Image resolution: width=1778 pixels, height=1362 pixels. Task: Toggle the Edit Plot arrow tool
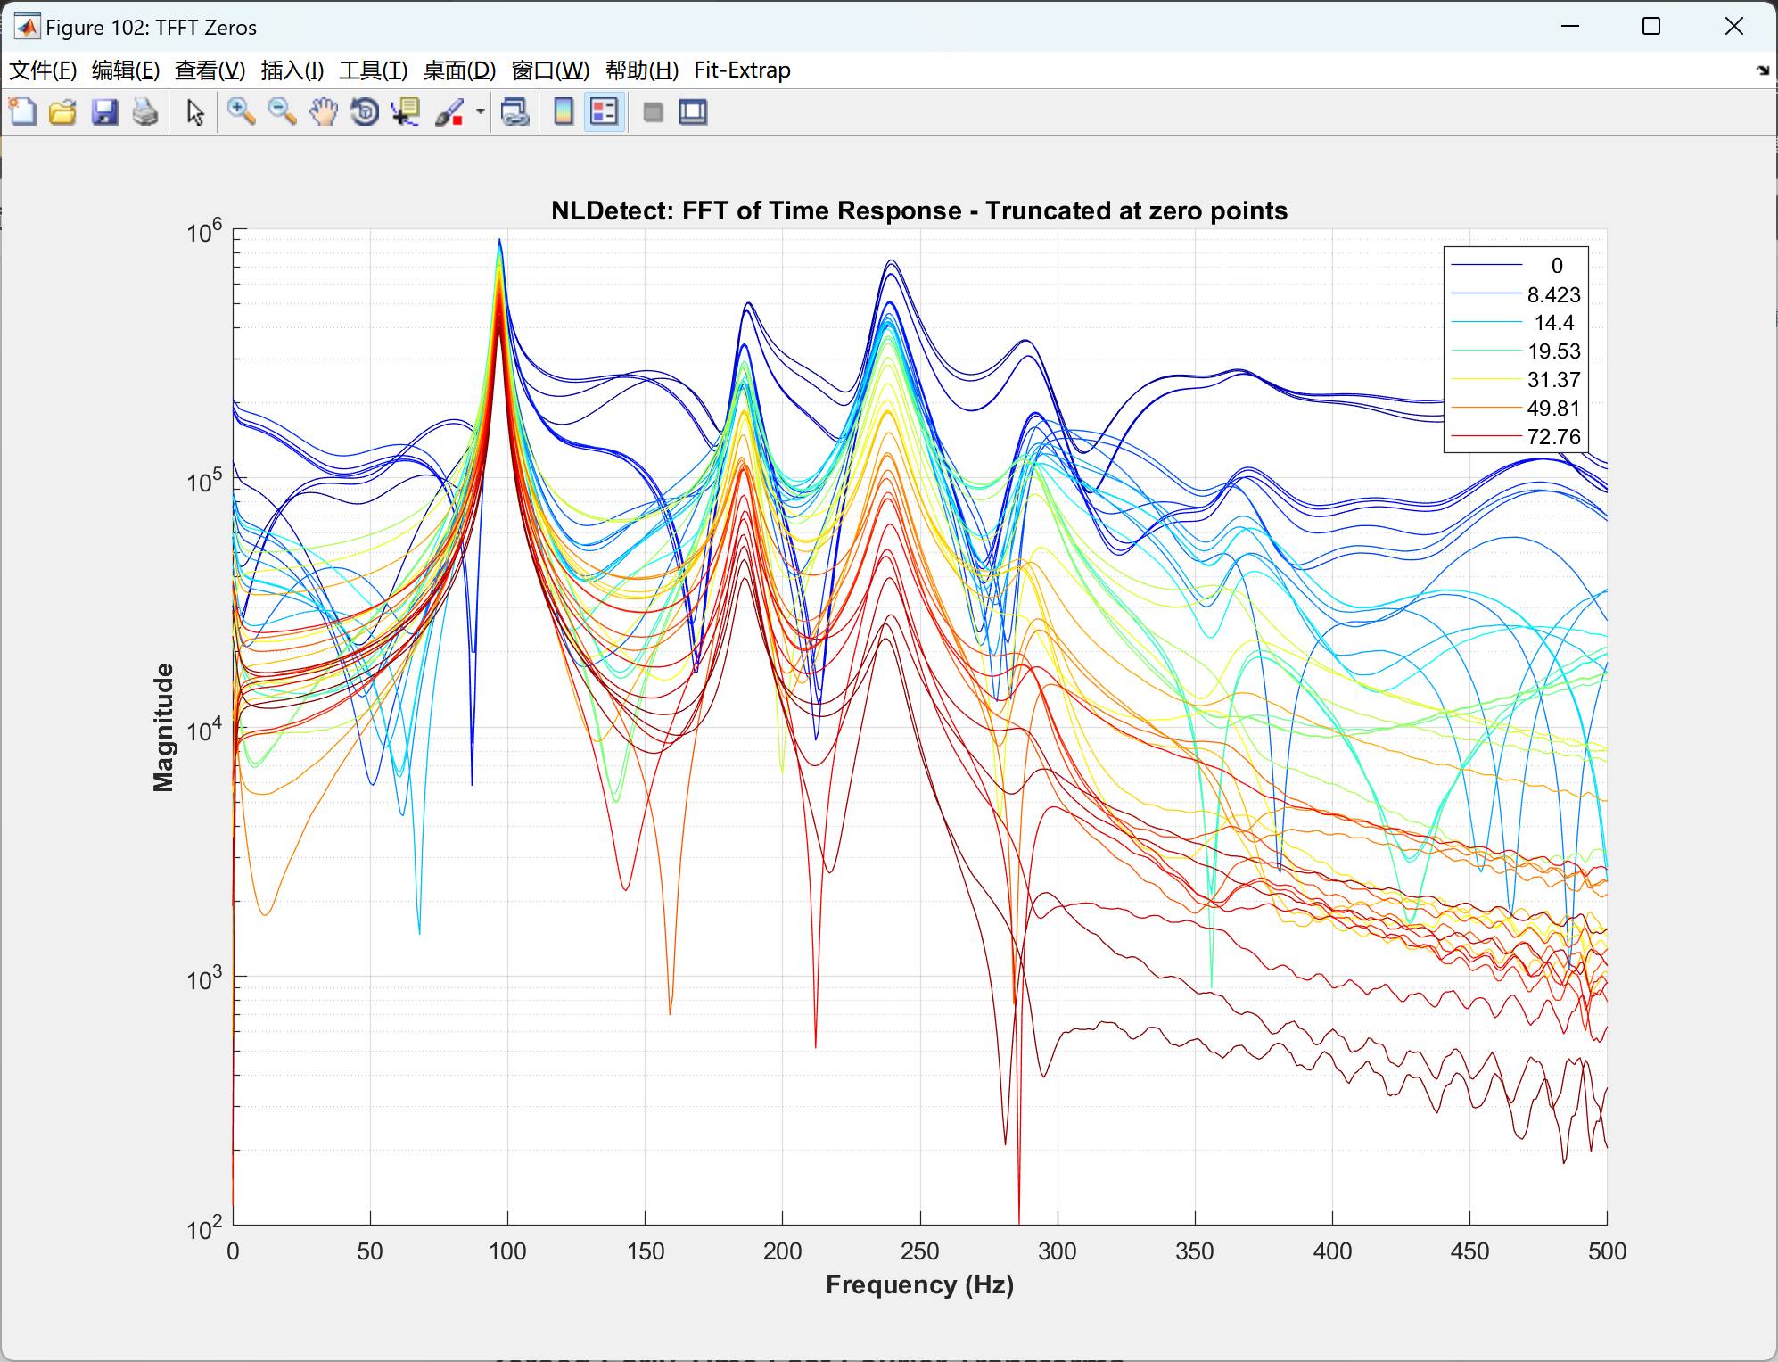click(x=195, y=112)
